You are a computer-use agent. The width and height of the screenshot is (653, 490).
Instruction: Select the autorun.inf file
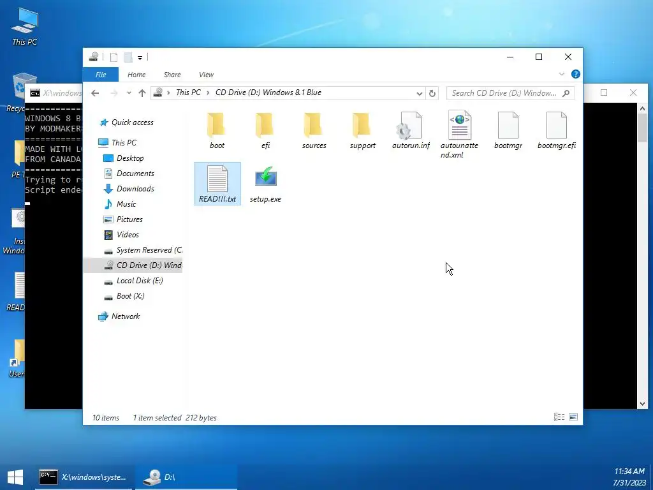(x=411, y=130)
